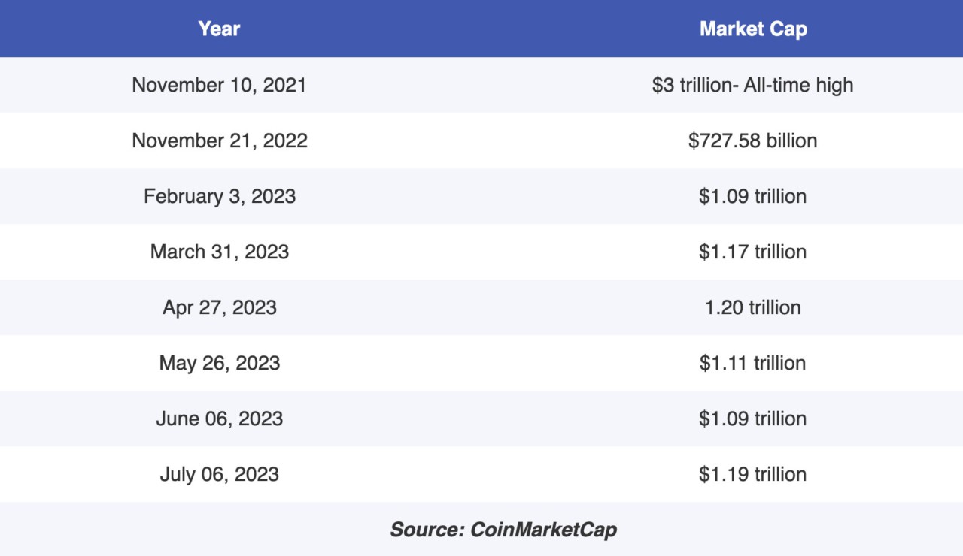Select the November 10, 2021 date cell

(x=219, y=85)
